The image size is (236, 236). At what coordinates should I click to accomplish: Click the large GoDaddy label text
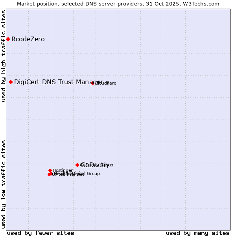95,165
